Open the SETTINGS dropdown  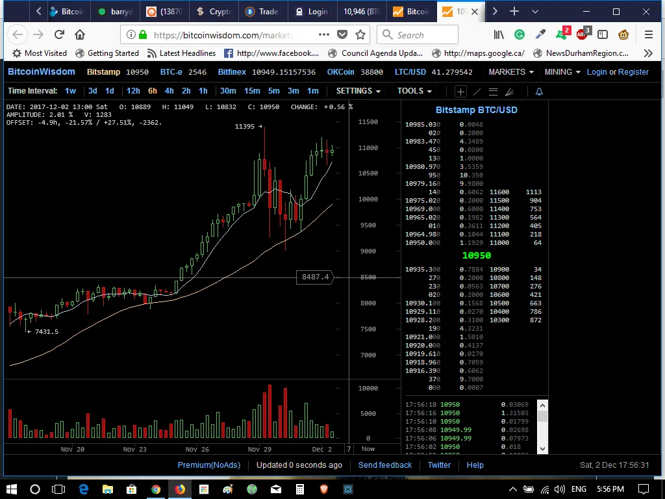(358, 91)
